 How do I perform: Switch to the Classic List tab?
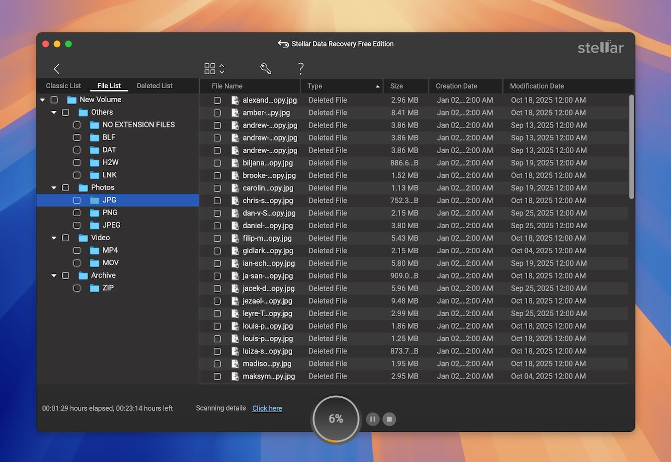63,86
